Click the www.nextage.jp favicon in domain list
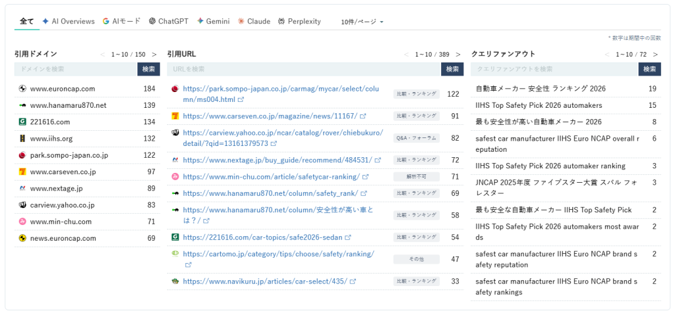 click(x=23, y=189)
